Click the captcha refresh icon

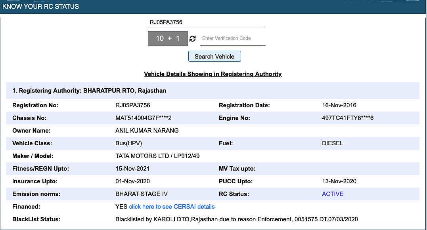coord(193,39)
